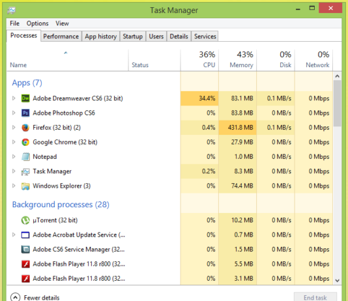Sort by the Disk column header
The image size is (348, 301).
[x=276, y=60]
